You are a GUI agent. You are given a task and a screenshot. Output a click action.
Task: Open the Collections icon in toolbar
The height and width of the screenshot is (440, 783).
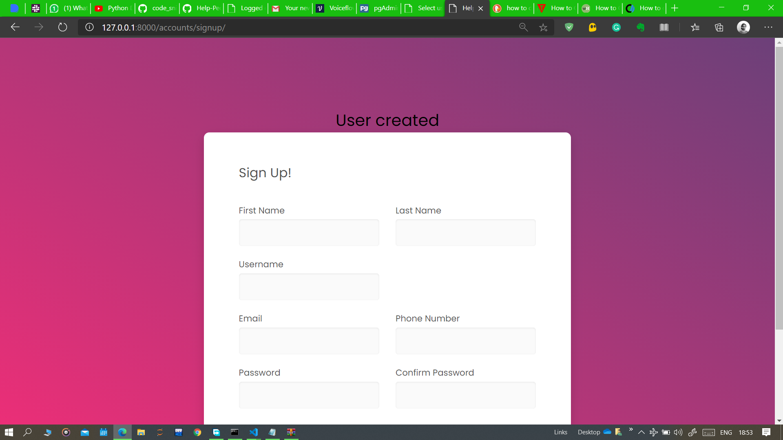(x=719, y=27)
